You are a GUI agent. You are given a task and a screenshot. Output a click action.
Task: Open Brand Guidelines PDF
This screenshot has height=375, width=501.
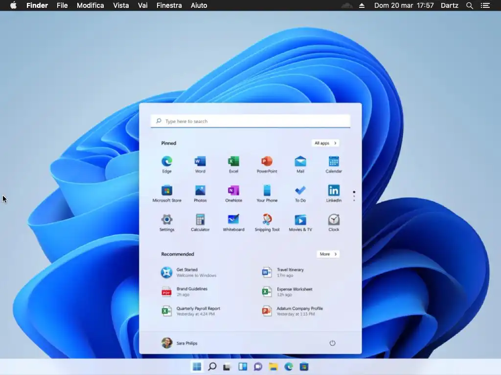click(x=184, y=292)
